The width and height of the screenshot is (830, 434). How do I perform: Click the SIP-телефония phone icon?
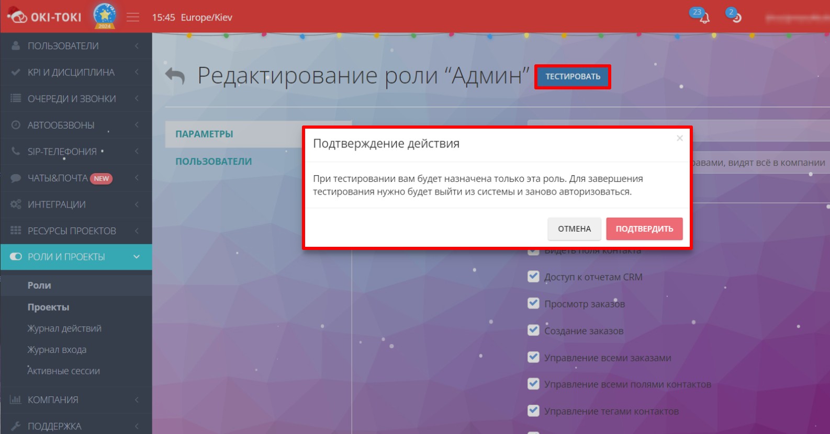click(16, 151)
